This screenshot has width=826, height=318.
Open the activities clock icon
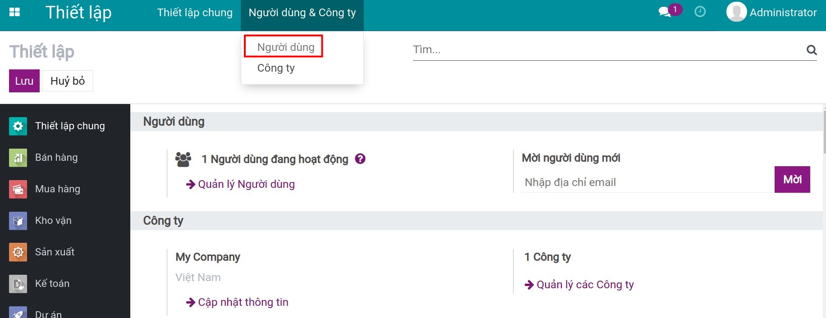click(700, 12)
